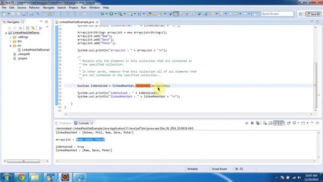Screen dimensions: 323x182
Task: Click the volume icon in system tray
Action: click(x=299, y=177)
